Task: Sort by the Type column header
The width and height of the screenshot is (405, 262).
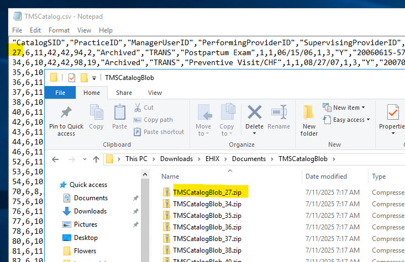Action: point(378,177)
